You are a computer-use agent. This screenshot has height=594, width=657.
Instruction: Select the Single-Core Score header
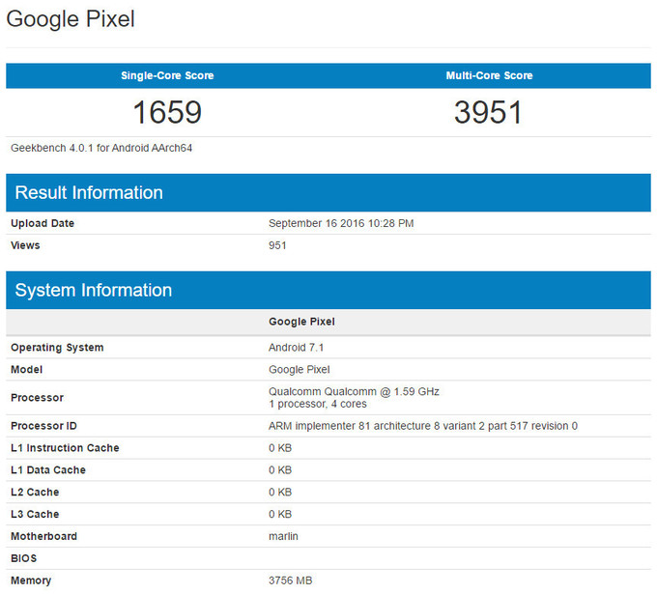[167, 75]
